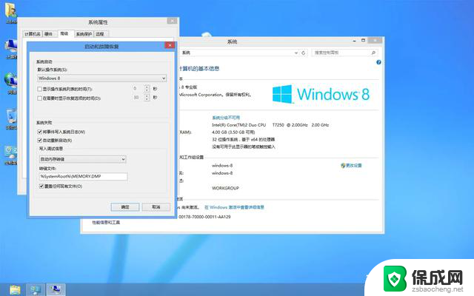Screen dimensions: 474x296
Task: Switch to the 远程 tab in System Properties
Action: click(x=101, y=34)
